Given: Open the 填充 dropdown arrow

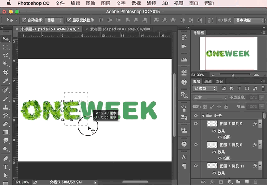Looking at the screenshot, I should point(262,107).
